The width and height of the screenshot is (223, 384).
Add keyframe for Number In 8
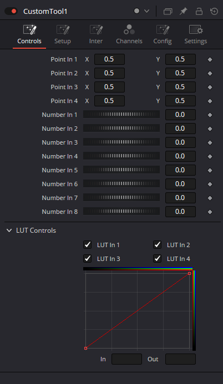tap(210, 212)
